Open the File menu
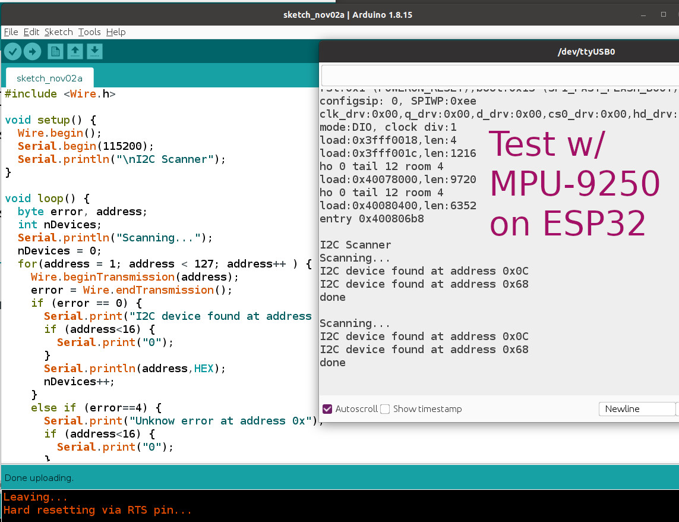Screen dimensions: 679x522 tap(11, 32)
